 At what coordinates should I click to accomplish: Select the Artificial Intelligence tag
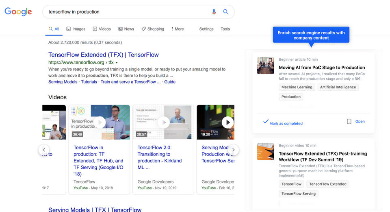click(338, 87)
